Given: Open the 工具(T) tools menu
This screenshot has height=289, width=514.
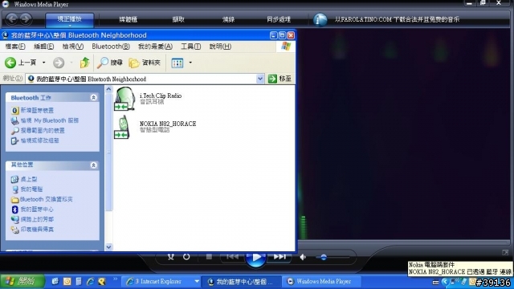Looking at the screenshot, I should click(191, 47).
